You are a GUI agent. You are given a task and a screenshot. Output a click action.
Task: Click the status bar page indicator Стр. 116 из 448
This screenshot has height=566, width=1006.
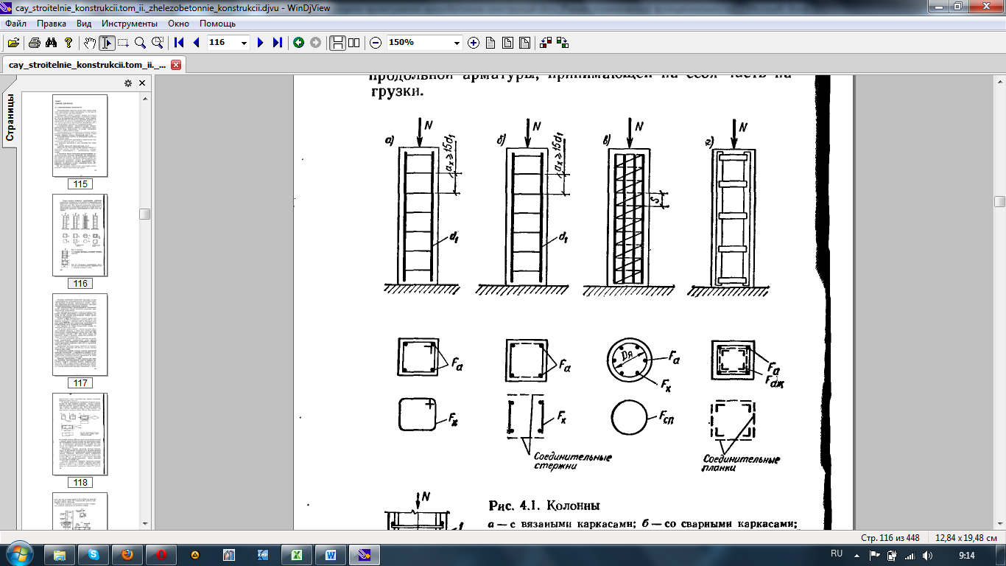(x=890, y=537)
